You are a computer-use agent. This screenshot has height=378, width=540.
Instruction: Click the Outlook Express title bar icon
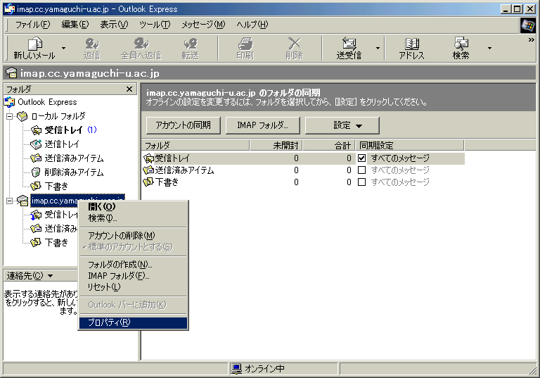point(9,8)
